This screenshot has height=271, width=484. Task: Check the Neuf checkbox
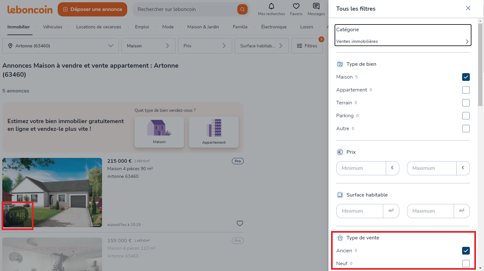click(466, 264)
